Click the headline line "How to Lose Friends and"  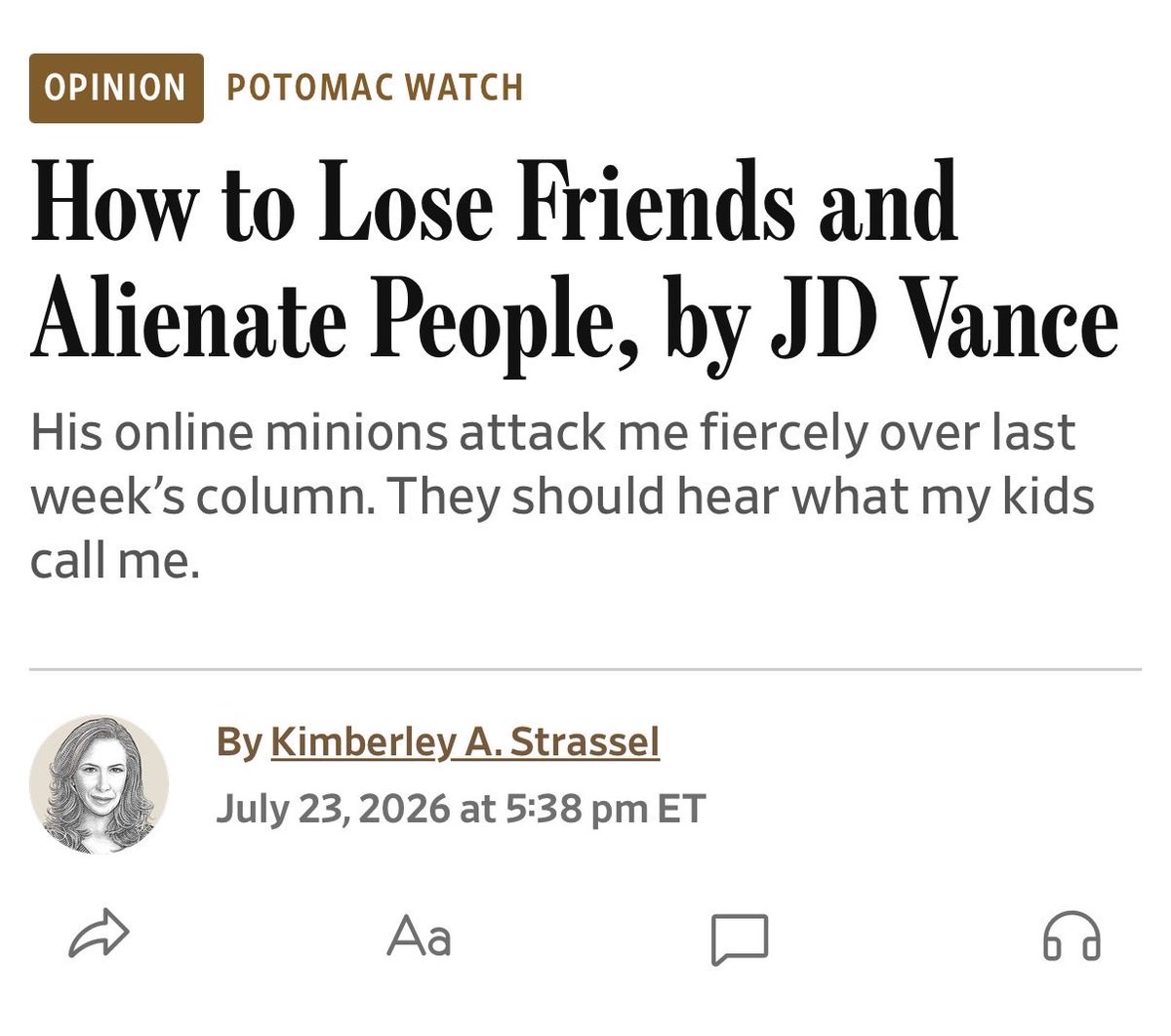[495, 203]
